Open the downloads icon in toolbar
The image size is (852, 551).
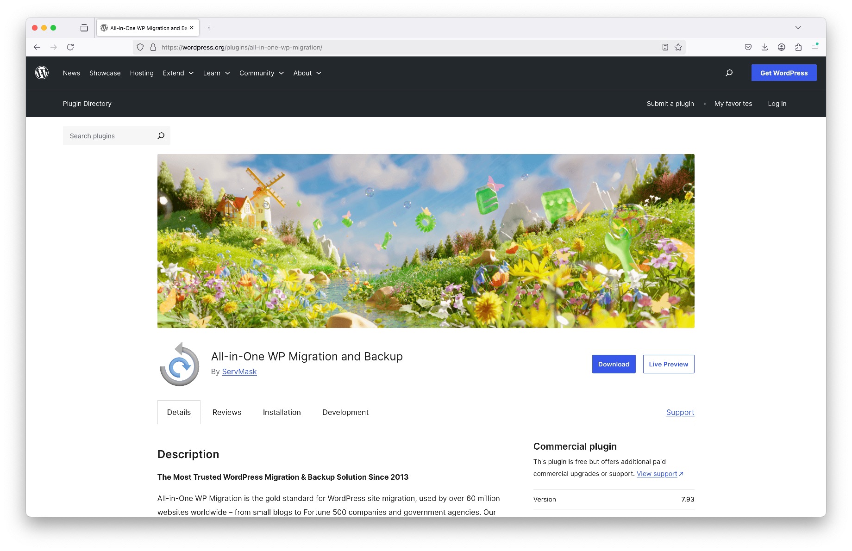point(764,47)
